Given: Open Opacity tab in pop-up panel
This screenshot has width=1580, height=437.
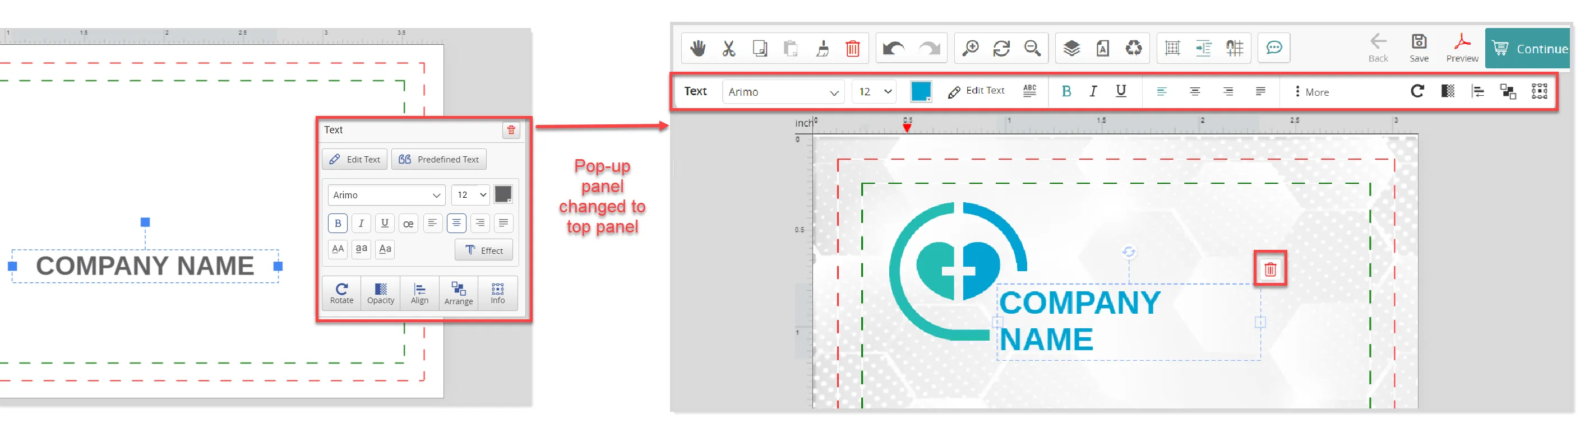Looking at the screenshot, I should click(381, 294).
